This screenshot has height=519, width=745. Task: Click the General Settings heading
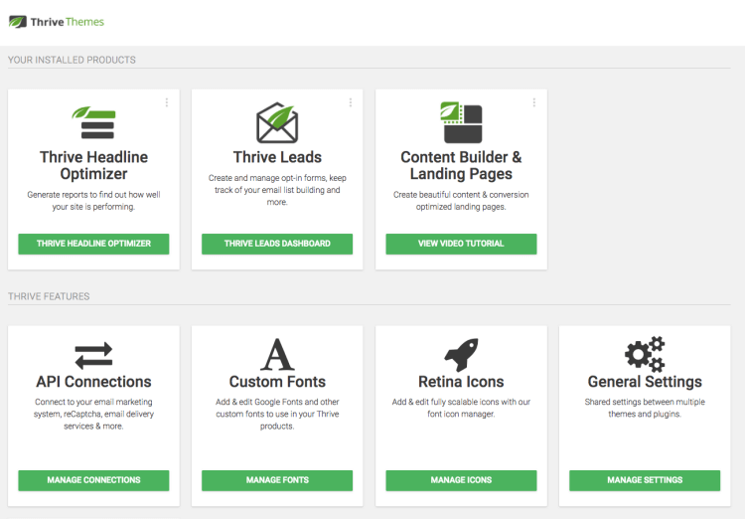click(x=645, y=382)
